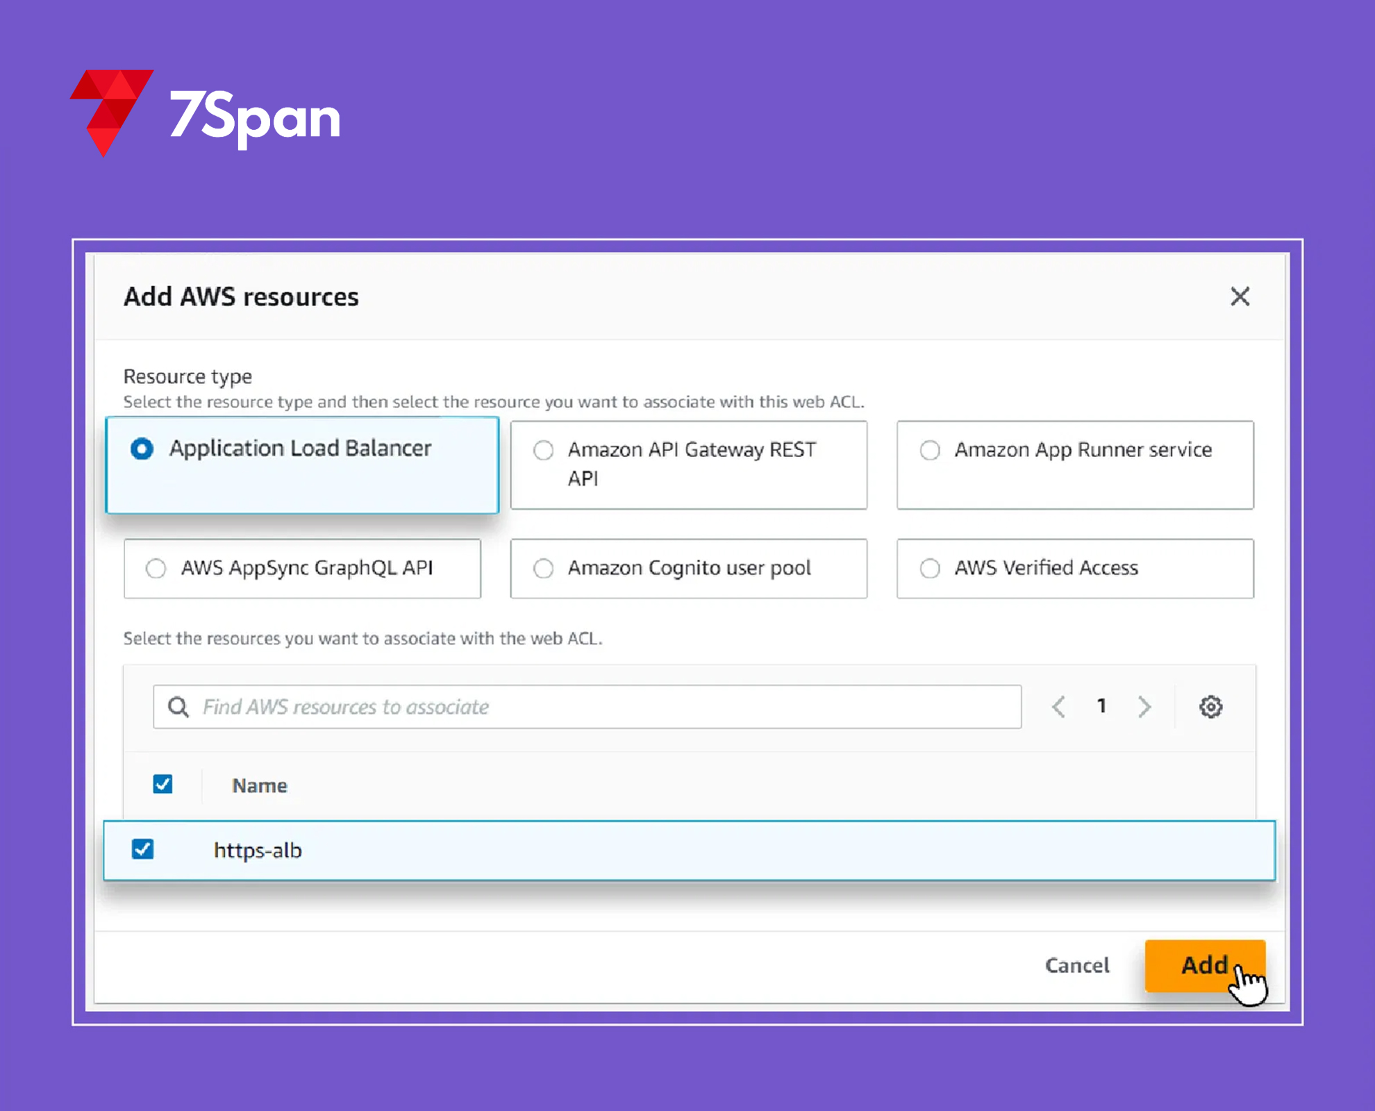Toggle the select-all checkbox in header
The image size is (1375, 1111).
pyautogui.click(x=162, y=785)
